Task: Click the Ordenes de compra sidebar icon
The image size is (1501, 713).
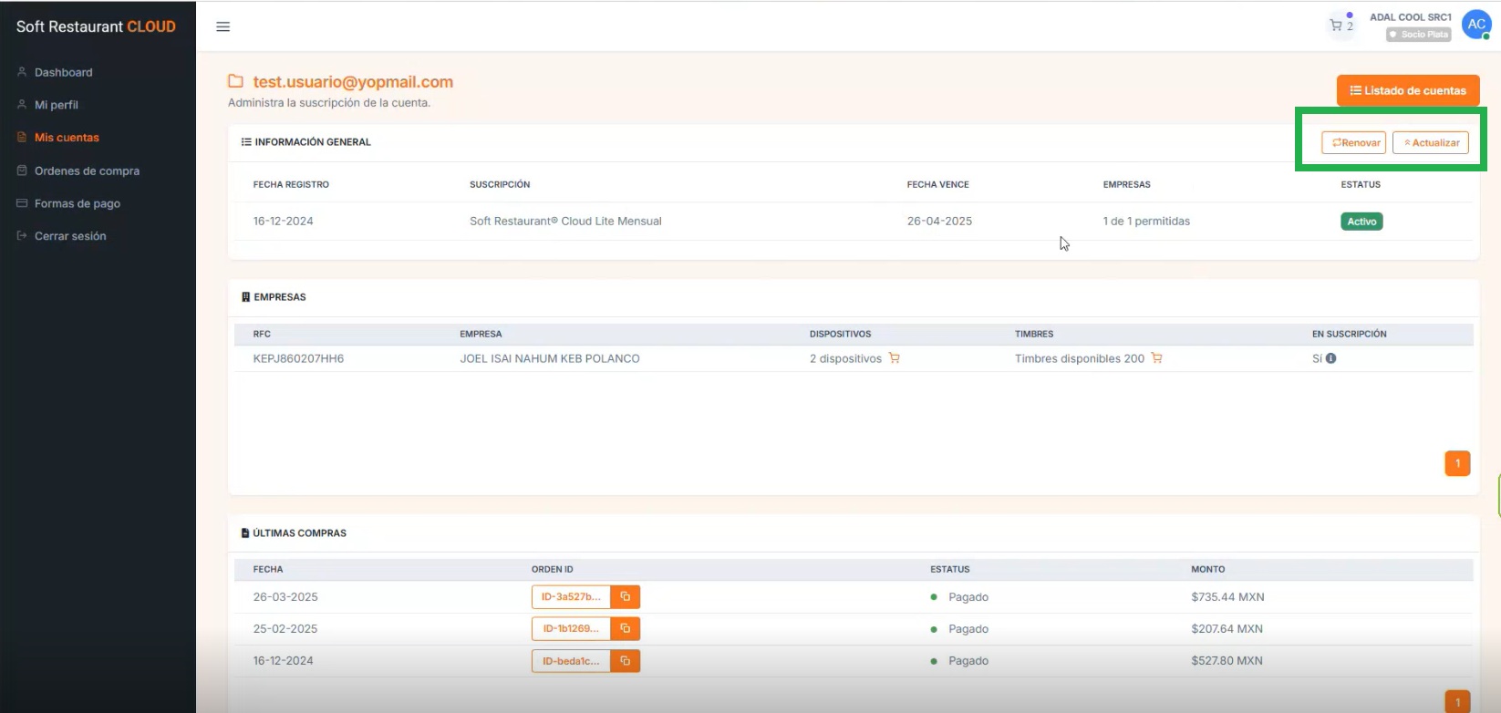Action: 22,170
